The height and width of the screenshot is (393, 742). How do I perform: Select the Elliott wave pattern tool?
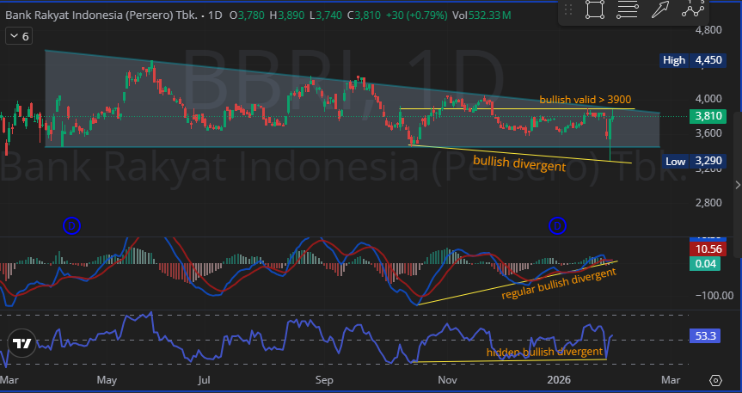click(693, 9)
